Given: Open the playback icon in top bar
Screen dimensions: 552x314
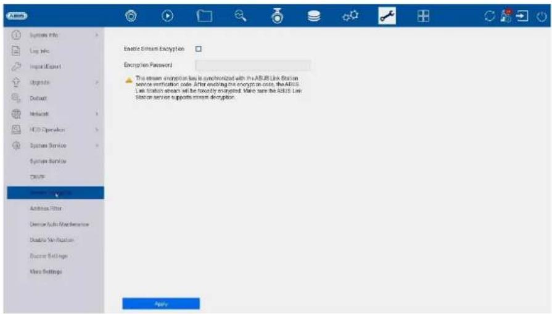Looking at the screenshot, I should 168,16.
